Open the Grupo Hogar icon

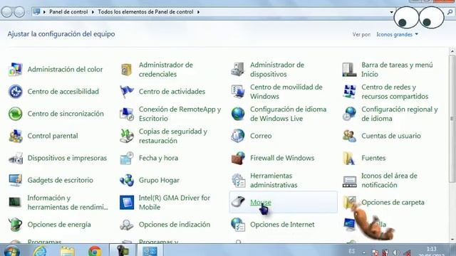click(x=127, y=180)
